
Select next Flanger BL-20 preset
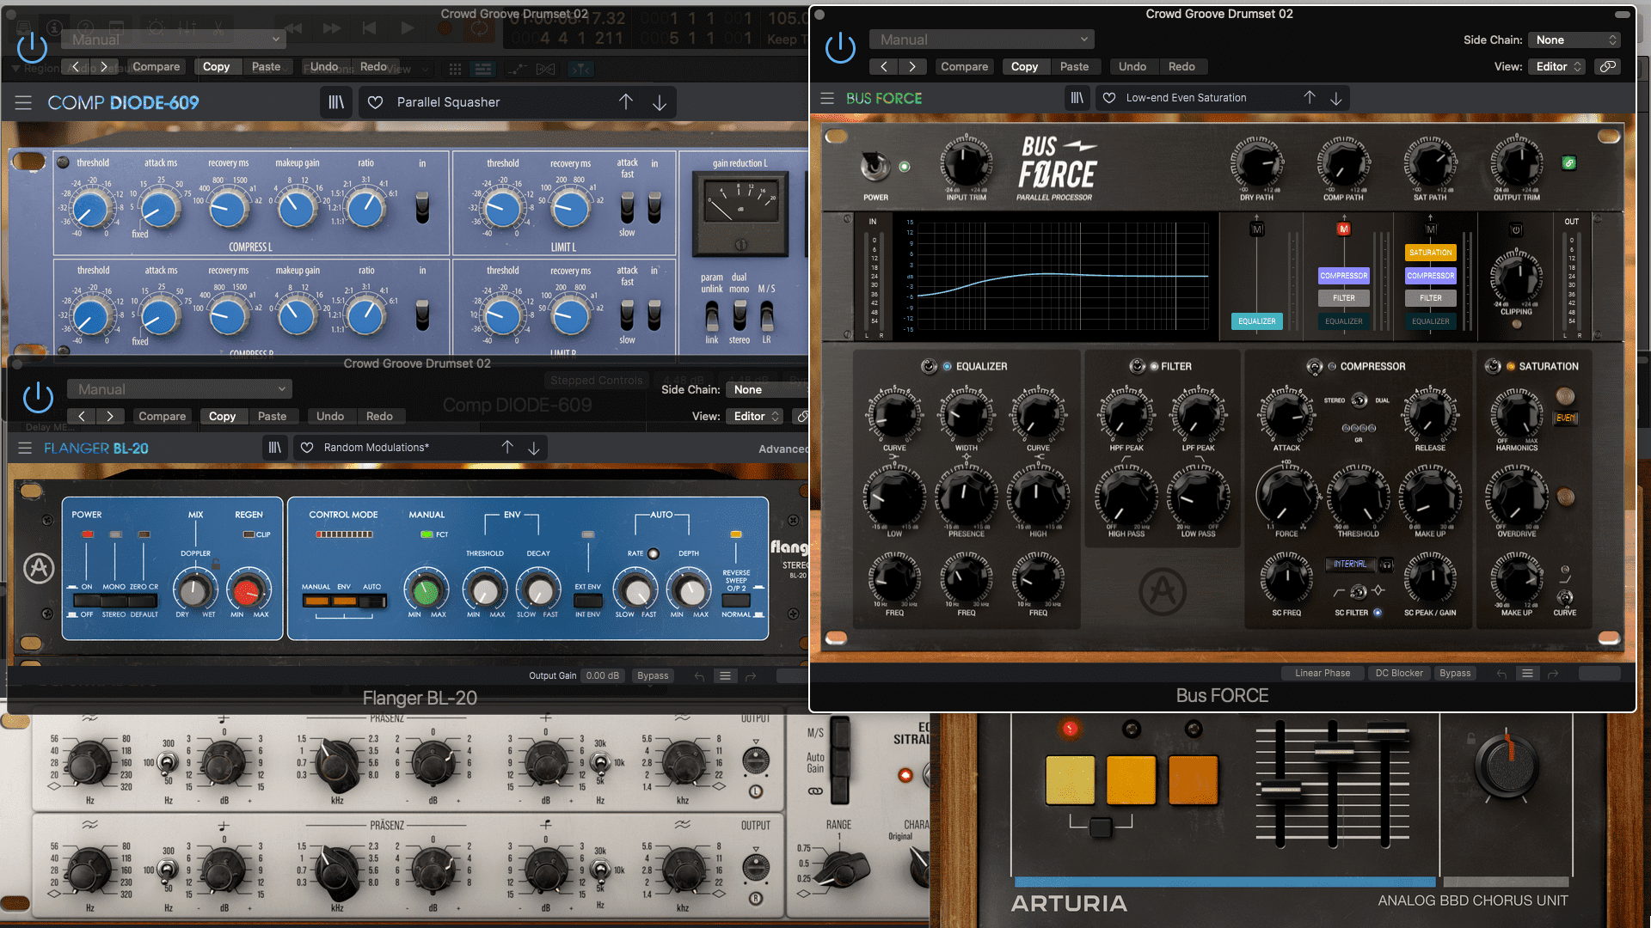534,448
